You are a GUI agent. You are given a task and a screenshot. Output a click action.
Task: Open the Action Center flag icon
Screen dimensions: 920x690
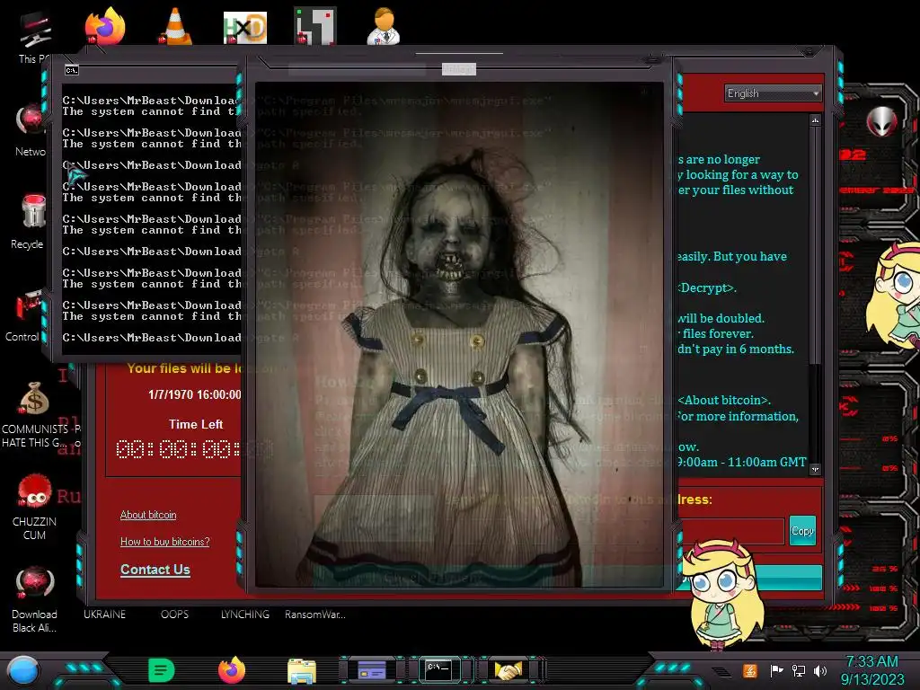777,670
